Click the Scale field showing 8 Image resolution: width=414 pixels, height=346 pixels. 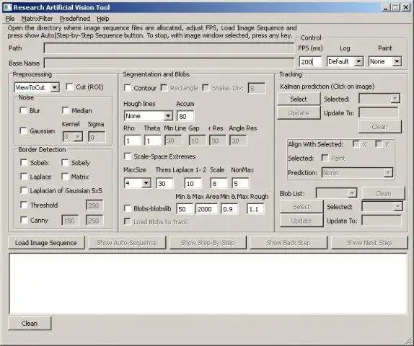click(219, 183)
